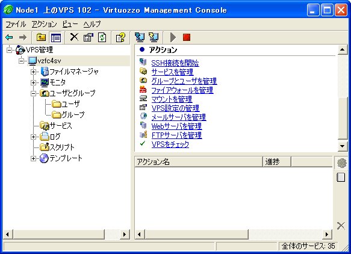Screen dimensions: 351x254
Task: Click the VPS設定の管理 link
Action: [175, 108]
